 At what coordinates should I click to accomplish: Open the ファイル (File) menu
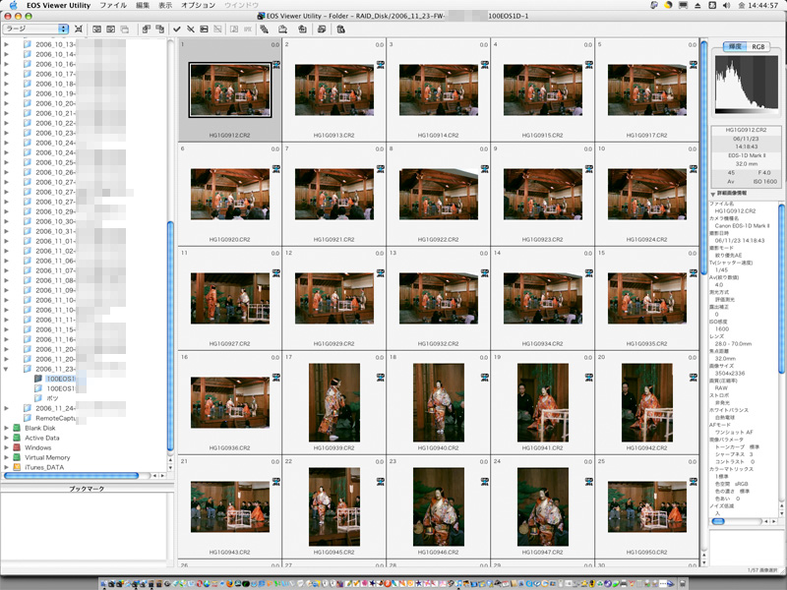pos(113,5)
